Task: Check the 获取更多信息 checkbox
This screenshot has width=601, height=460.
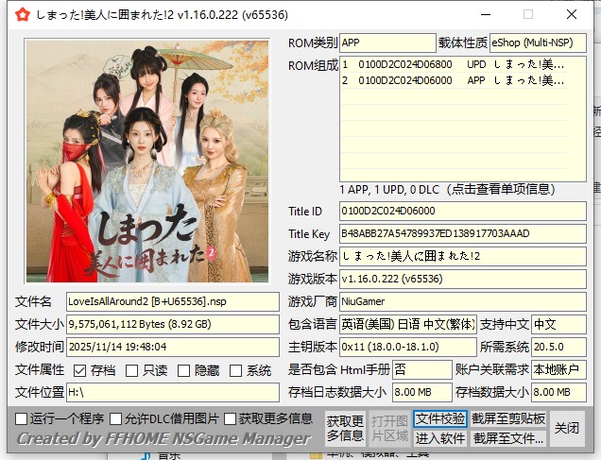Action: (x=230, y=418)
